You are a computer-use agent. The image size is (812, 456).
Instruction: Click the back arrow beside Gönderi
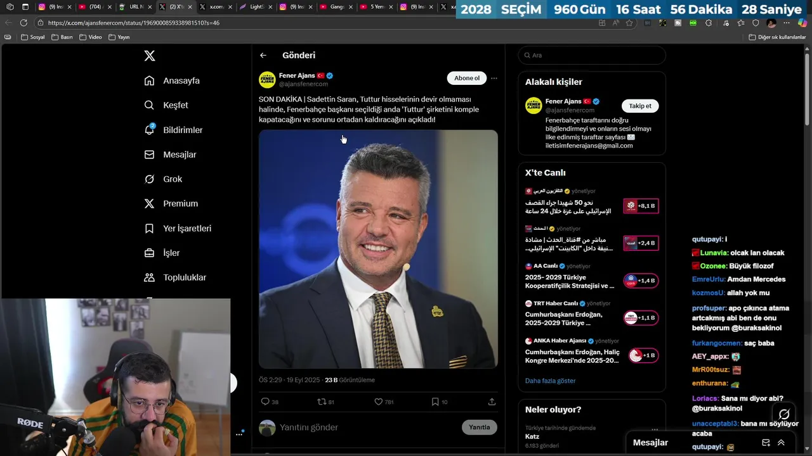tap(263, 56)
